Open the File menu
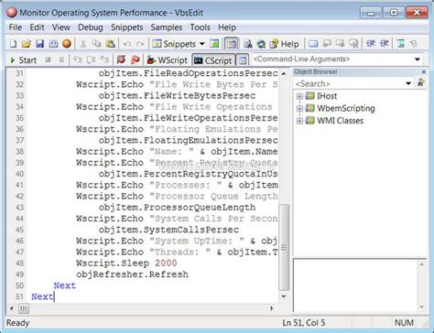The image size is (434, 333). point(16,27)
